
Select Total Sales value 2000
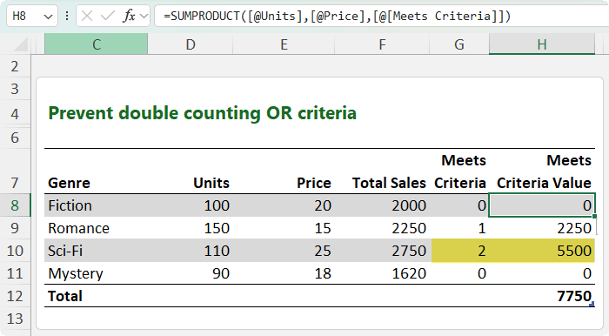click(382, 205)
